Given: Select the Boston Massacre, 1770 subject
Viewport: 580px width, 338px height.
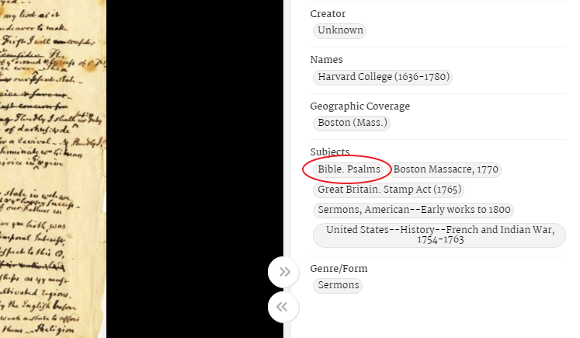Looking at the screenshot, I should coord(446,169).
